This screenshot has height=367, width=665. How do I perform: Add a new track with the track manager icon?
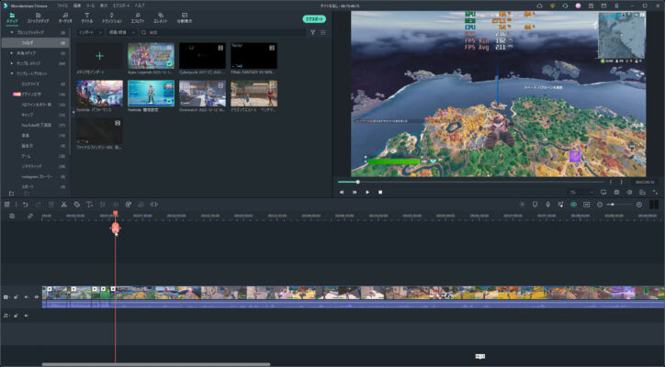coord(12,217)
